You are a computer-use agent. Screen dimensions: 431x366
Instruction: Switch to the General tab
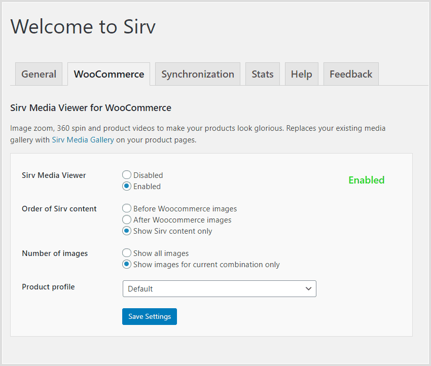pyautogui.click(x=39, y=74)
